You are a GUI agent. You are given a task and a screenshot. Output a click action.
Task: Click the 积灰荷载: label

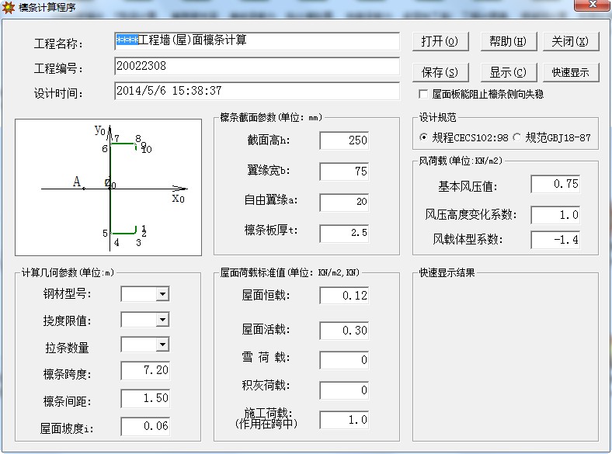[266, 386]
